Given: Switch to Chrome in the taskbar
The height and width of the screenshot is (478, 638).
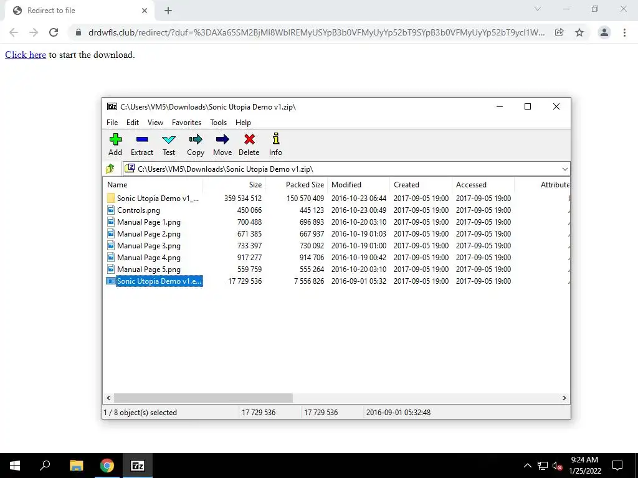Looking at the screenshot, I should point(107,466).
